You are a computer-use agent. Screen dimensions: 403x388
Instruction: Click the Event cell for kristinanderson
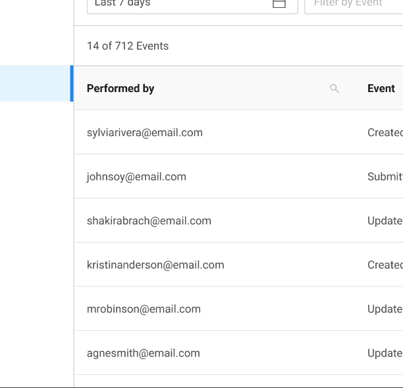point(385,264)
